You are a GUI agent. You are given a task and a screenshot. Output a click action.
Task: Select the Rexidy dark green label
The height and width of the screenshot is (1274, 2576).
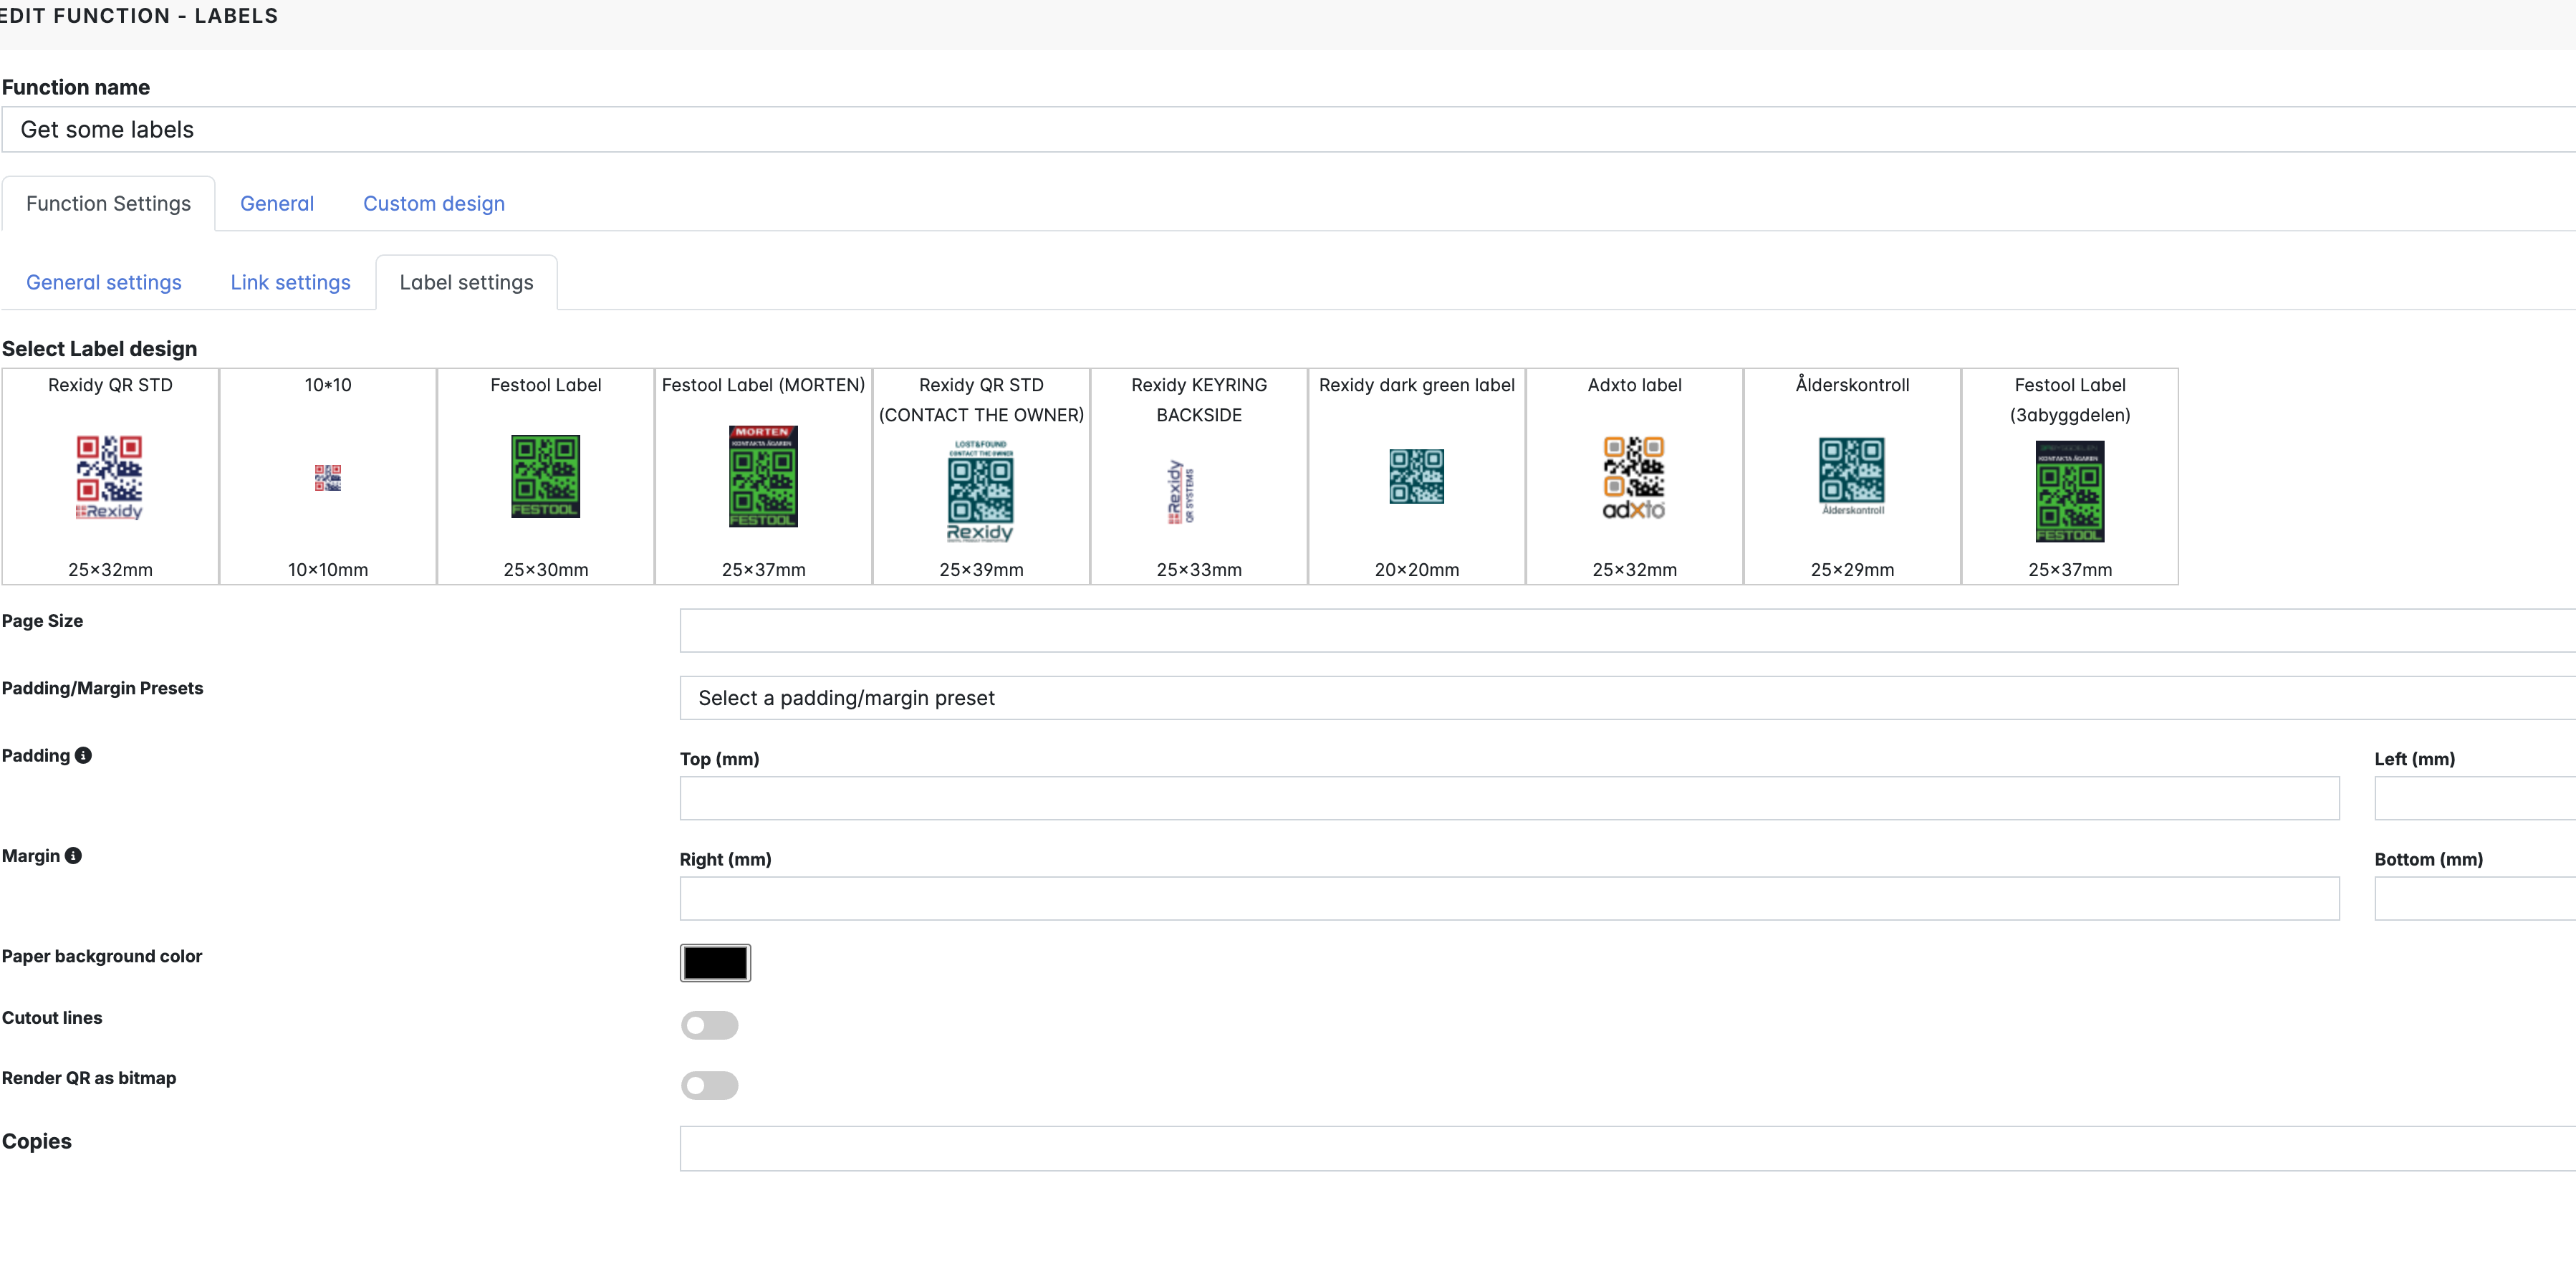click(1416, 476)
